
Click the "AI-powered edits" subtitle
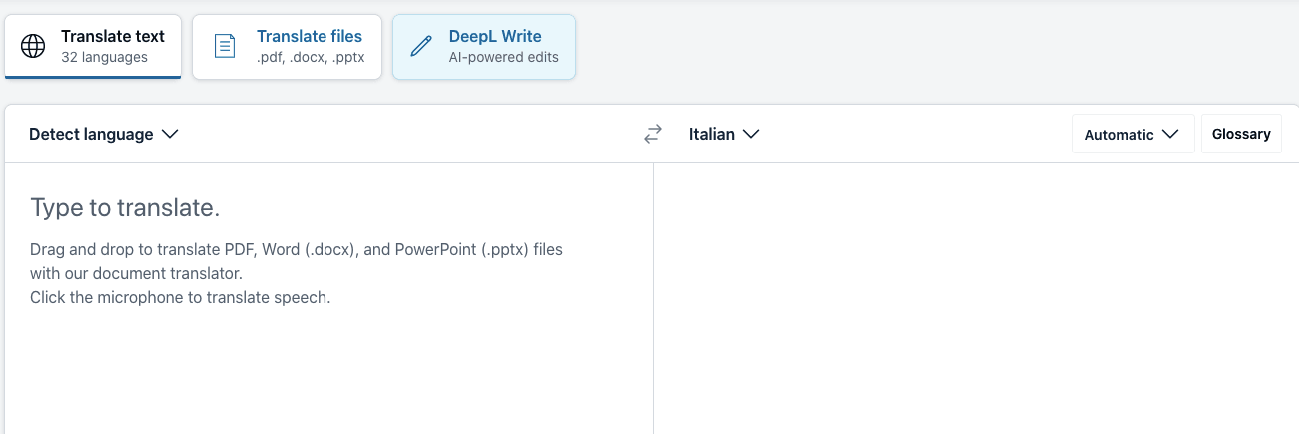504,57
